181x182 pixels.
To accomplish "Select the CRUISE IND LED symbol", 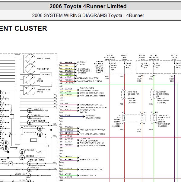I will pos(28,175).
